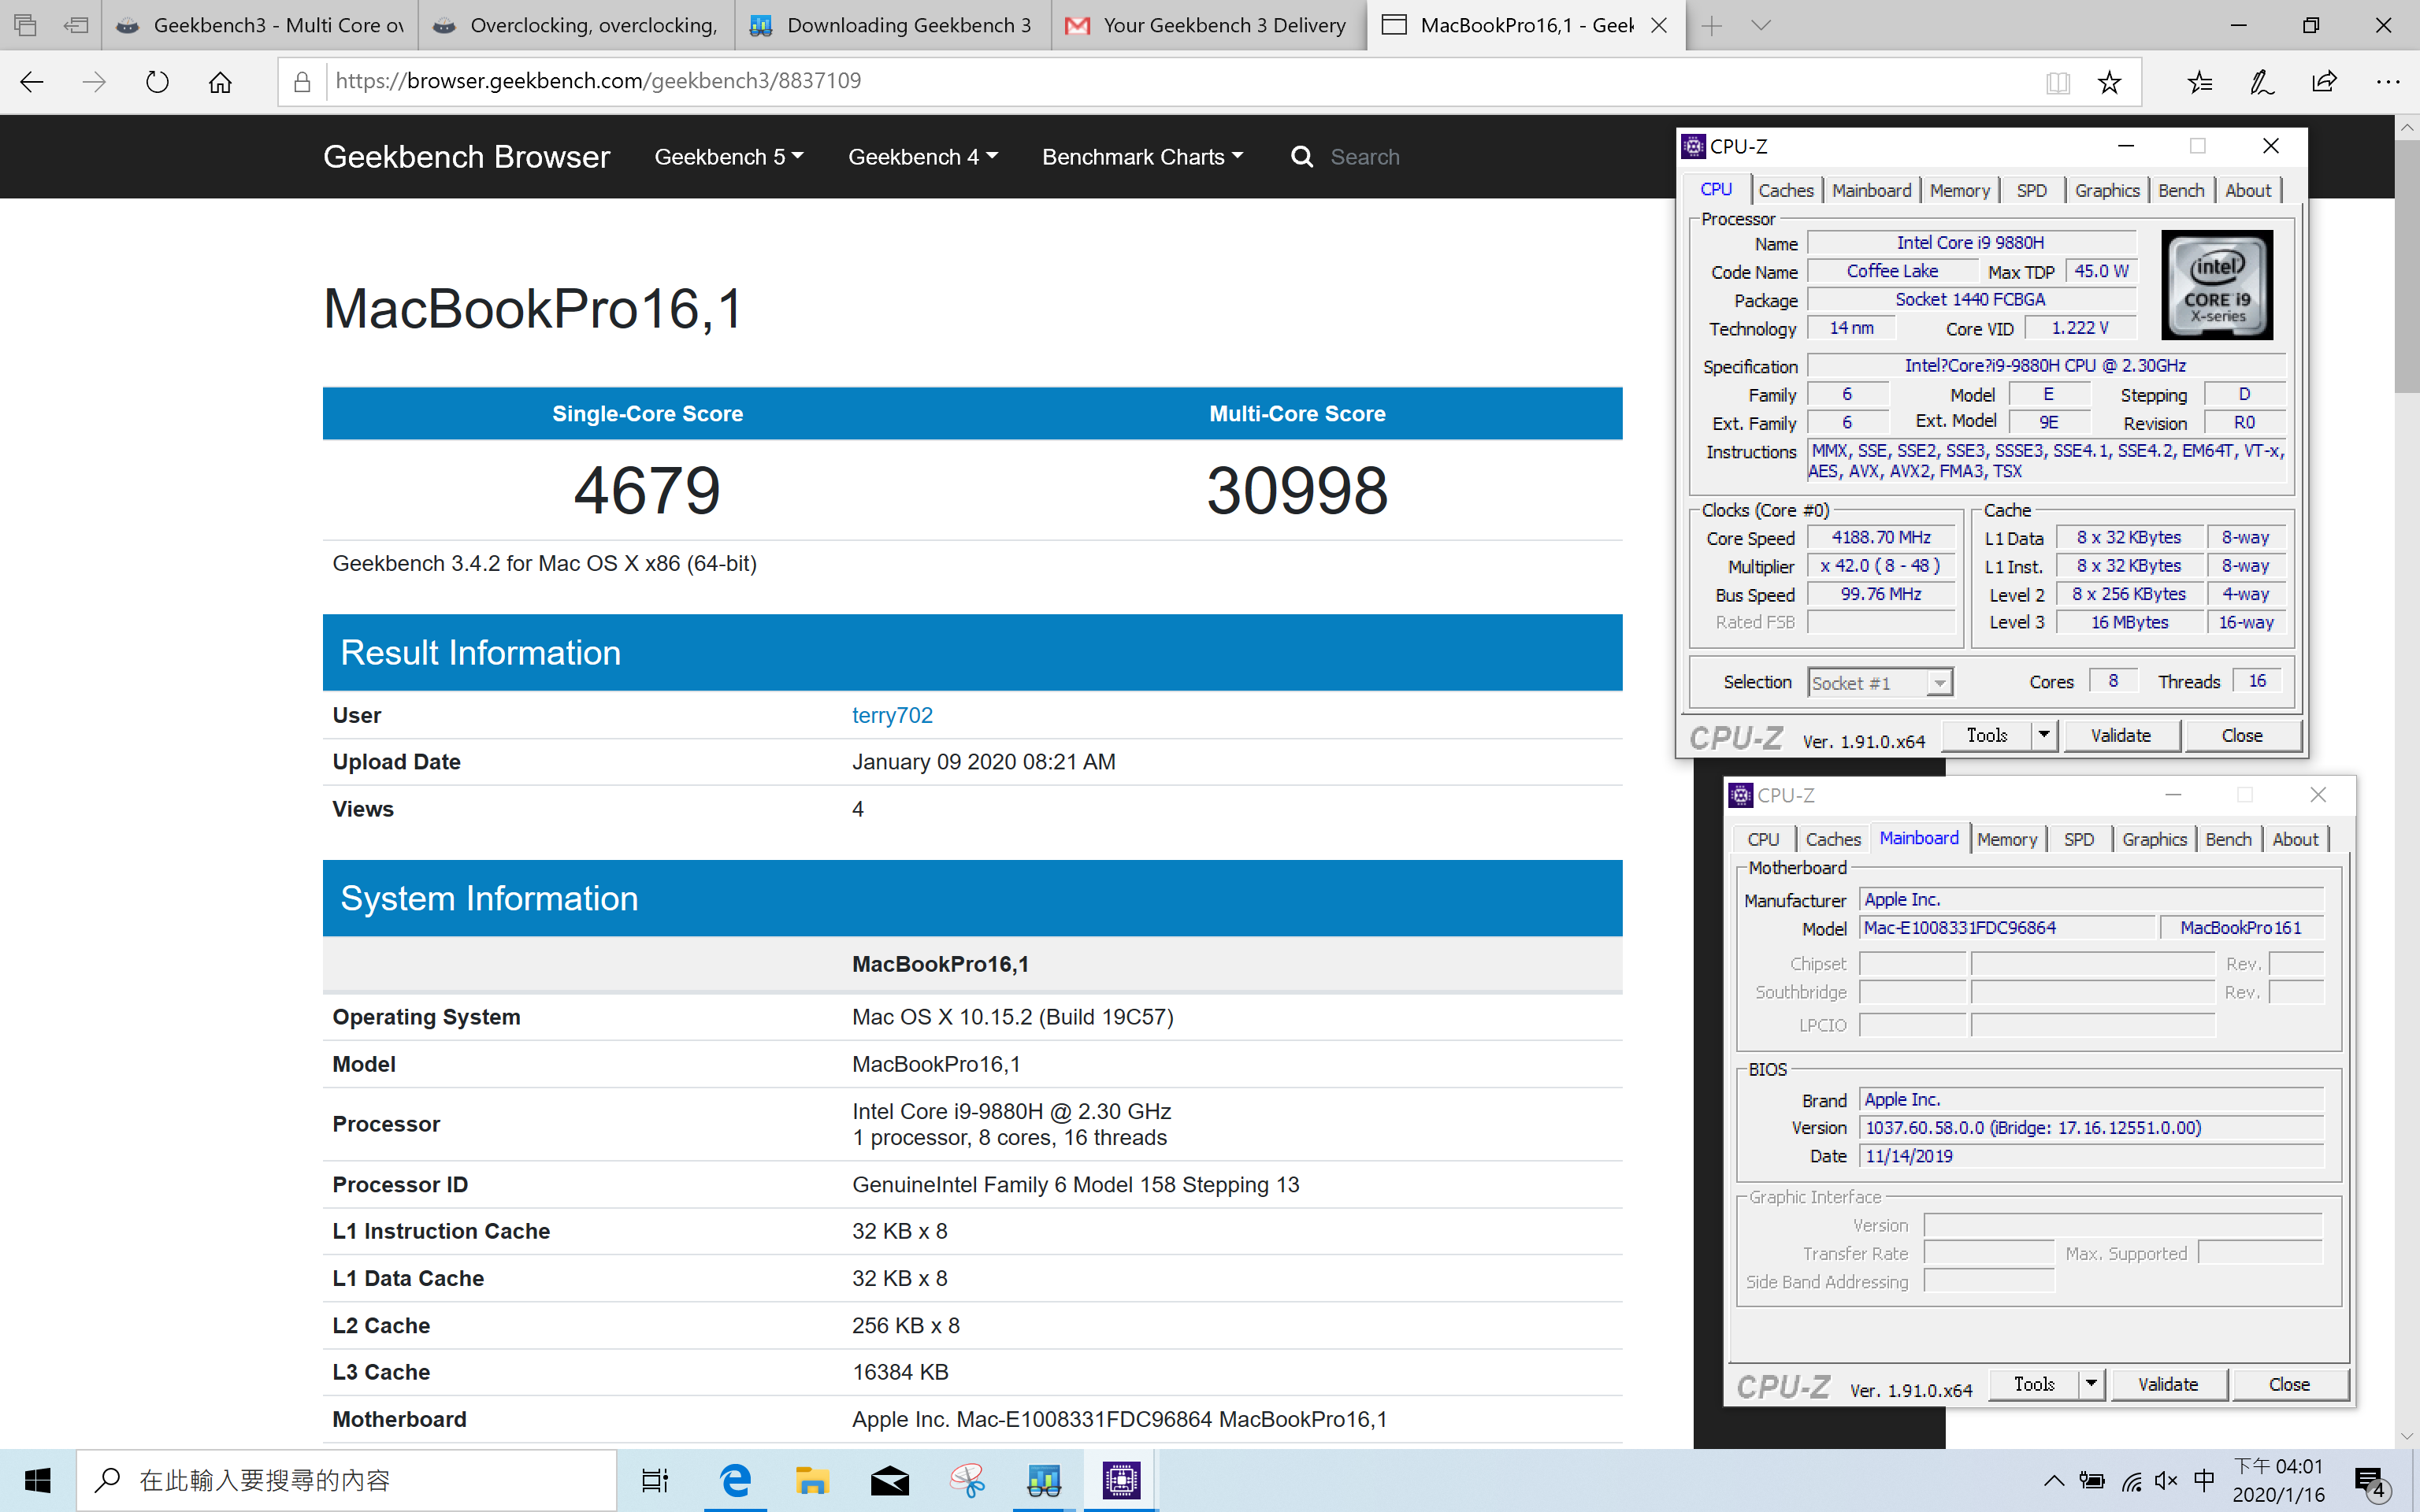
Task: Click Validate in lower CPU-Z window
Action: coord(2167,1384)
